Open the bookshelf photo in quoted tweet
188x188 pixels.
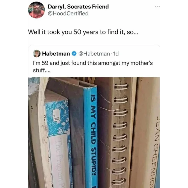click(x=94, y=133)
